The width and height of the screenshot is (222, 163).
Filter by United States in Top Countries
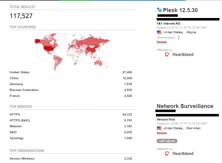tap(20, 72)
